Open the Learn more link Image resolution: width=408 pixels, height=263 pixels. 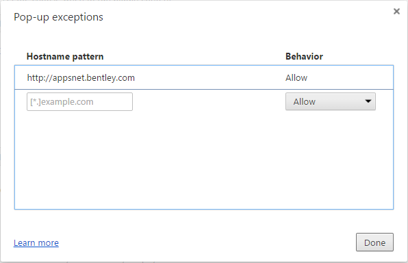point(36,242)
